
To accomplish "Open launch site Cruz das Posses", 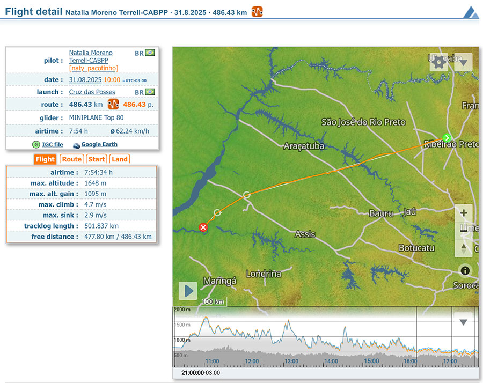I will click(92, 92).
